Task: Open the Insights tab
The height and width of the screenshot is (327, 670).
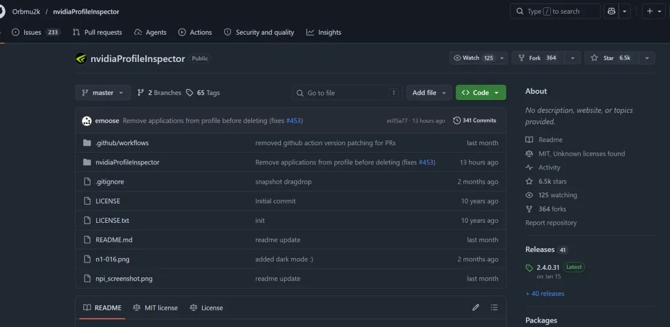Action: [324, 32]
